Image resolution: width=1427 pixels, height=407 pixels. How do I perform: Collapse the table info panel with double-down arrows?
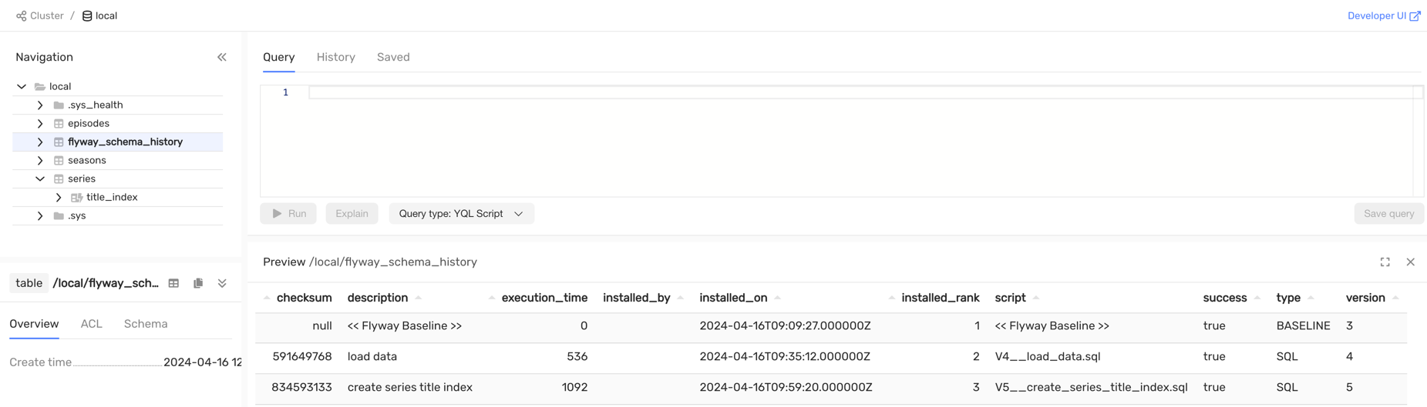click(222, 283)
